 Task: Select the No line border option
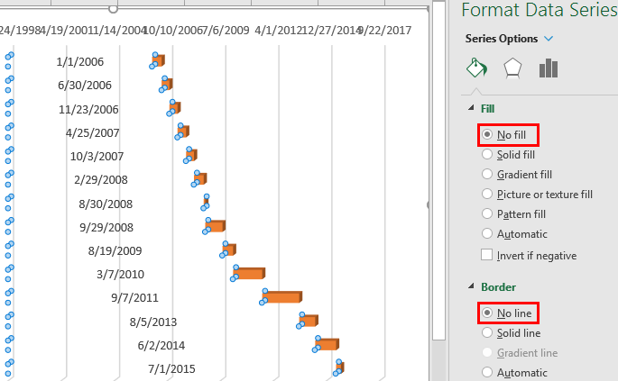click(487, 313)
